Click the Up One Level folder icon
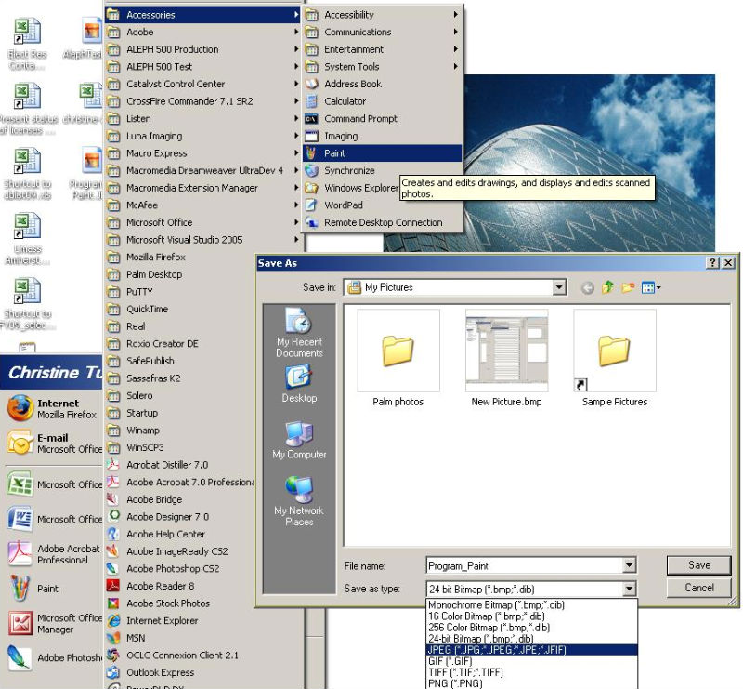 point(608,288)
